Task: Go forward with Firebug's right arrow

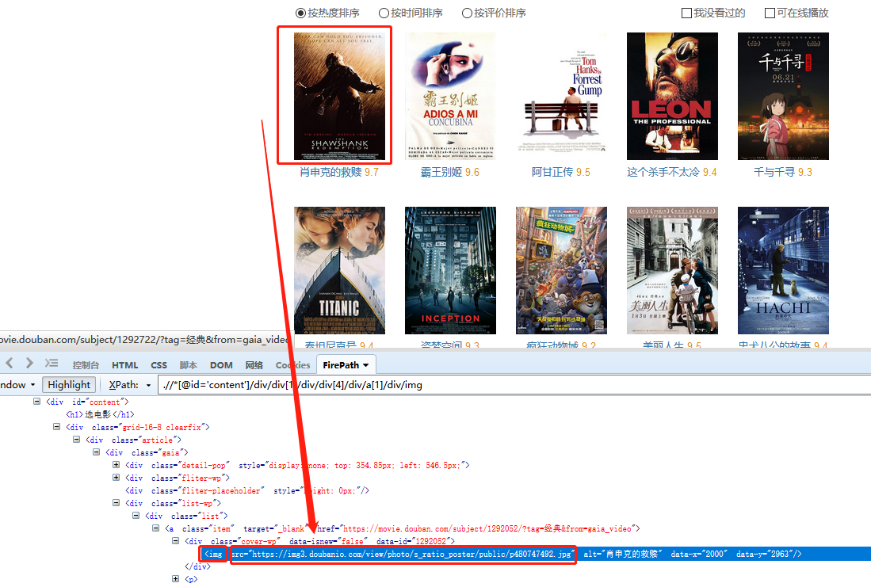Action: [x=29, y=363]
